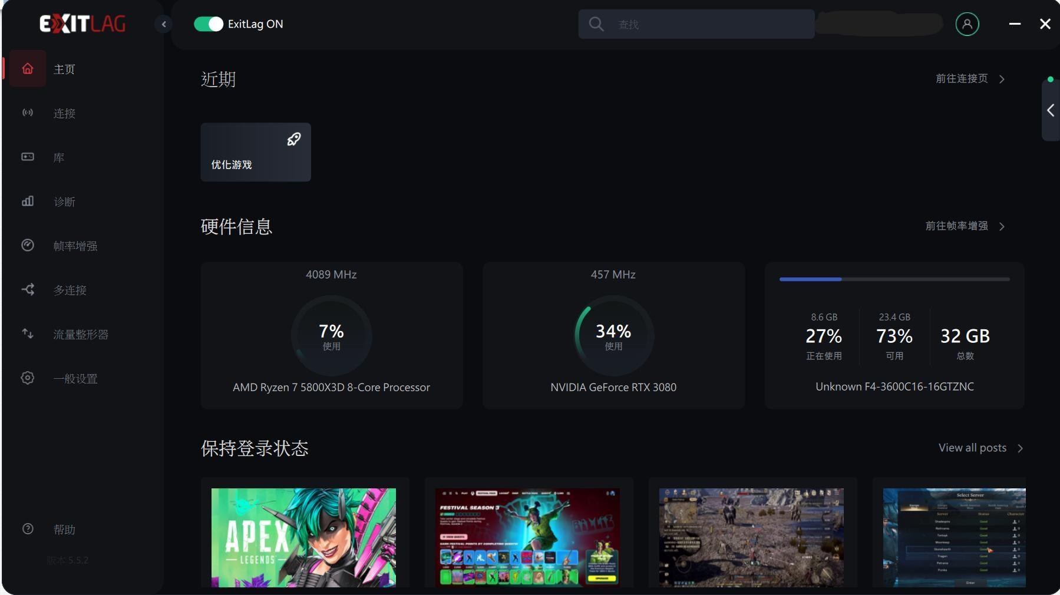Viewport: 1060px width, 595px height.
Task: Click the green status dot indicator
Action: pos(1051,79)
